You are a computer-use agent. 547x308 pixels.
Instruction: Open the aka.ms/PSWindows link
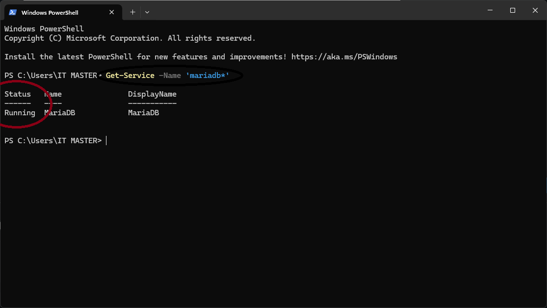tap(344, 57)
